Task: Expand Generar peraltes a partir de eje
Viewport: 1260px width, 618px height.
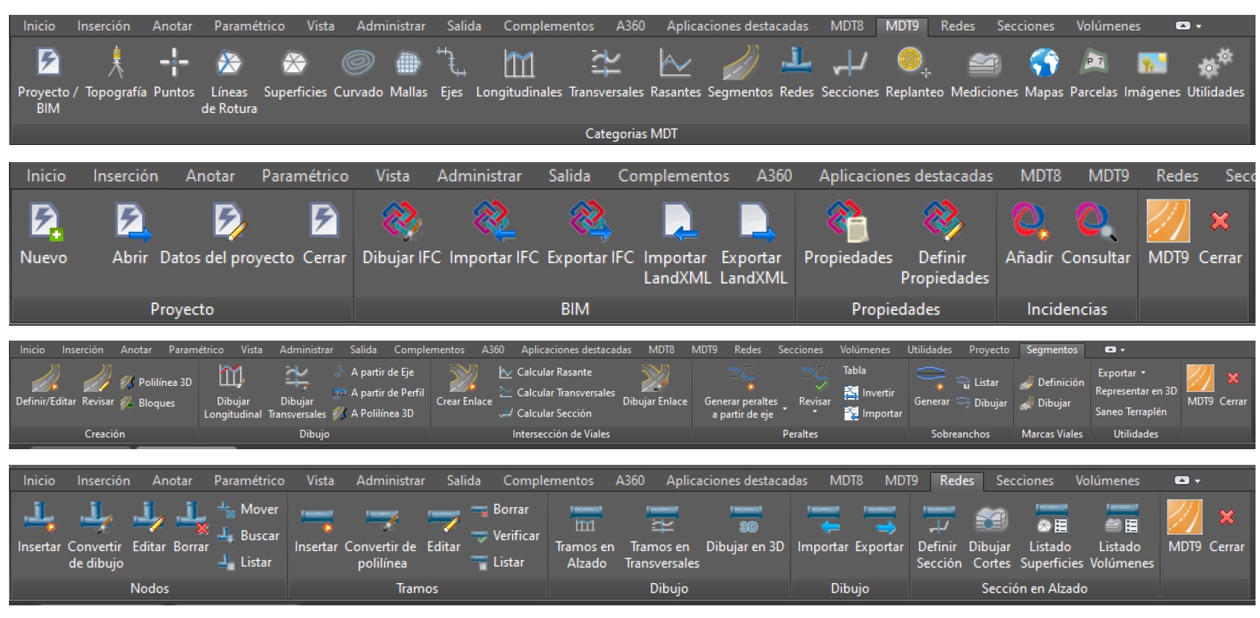Action: click(784, 408)
